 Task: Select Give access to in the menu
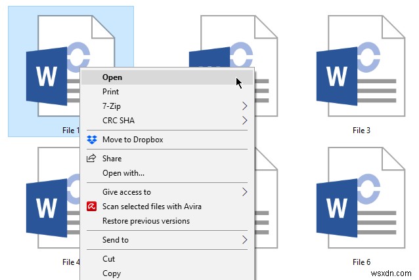(167, 192)
